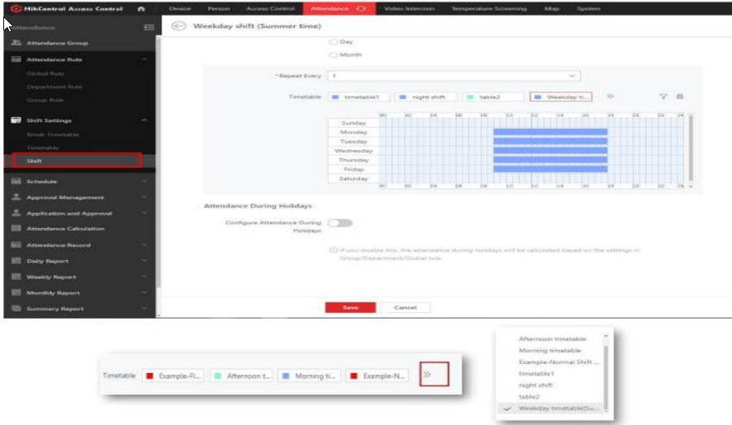Open the Repeat Every dropdown

453,76
